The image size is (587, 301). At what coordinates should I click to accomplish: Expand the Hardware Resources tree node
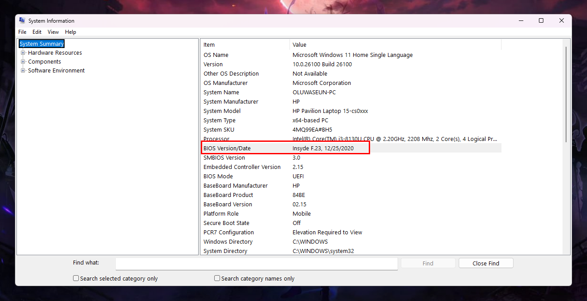23,52
